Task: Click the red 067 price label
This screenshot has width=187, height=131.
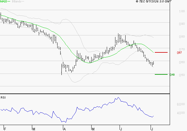Action: (179, 53)
